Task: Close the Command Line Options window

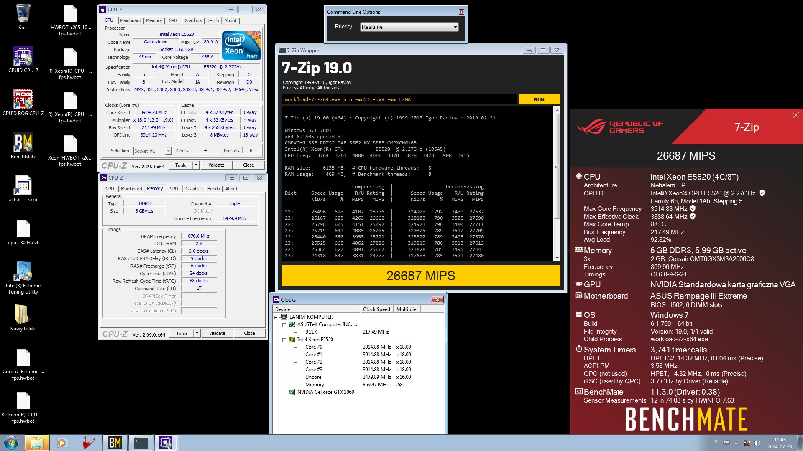Action: 461,12
